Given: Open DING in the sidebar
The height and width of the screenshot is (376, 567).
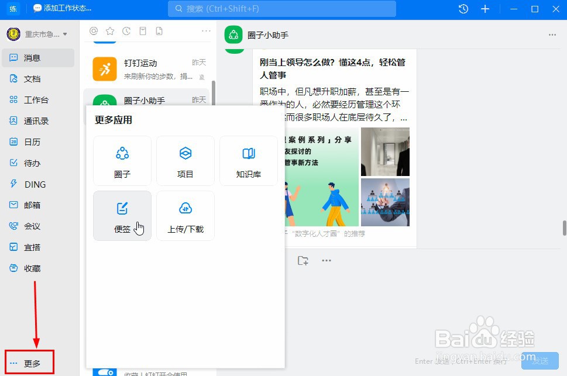Looking at the screenshot, I should click(38, 184).
